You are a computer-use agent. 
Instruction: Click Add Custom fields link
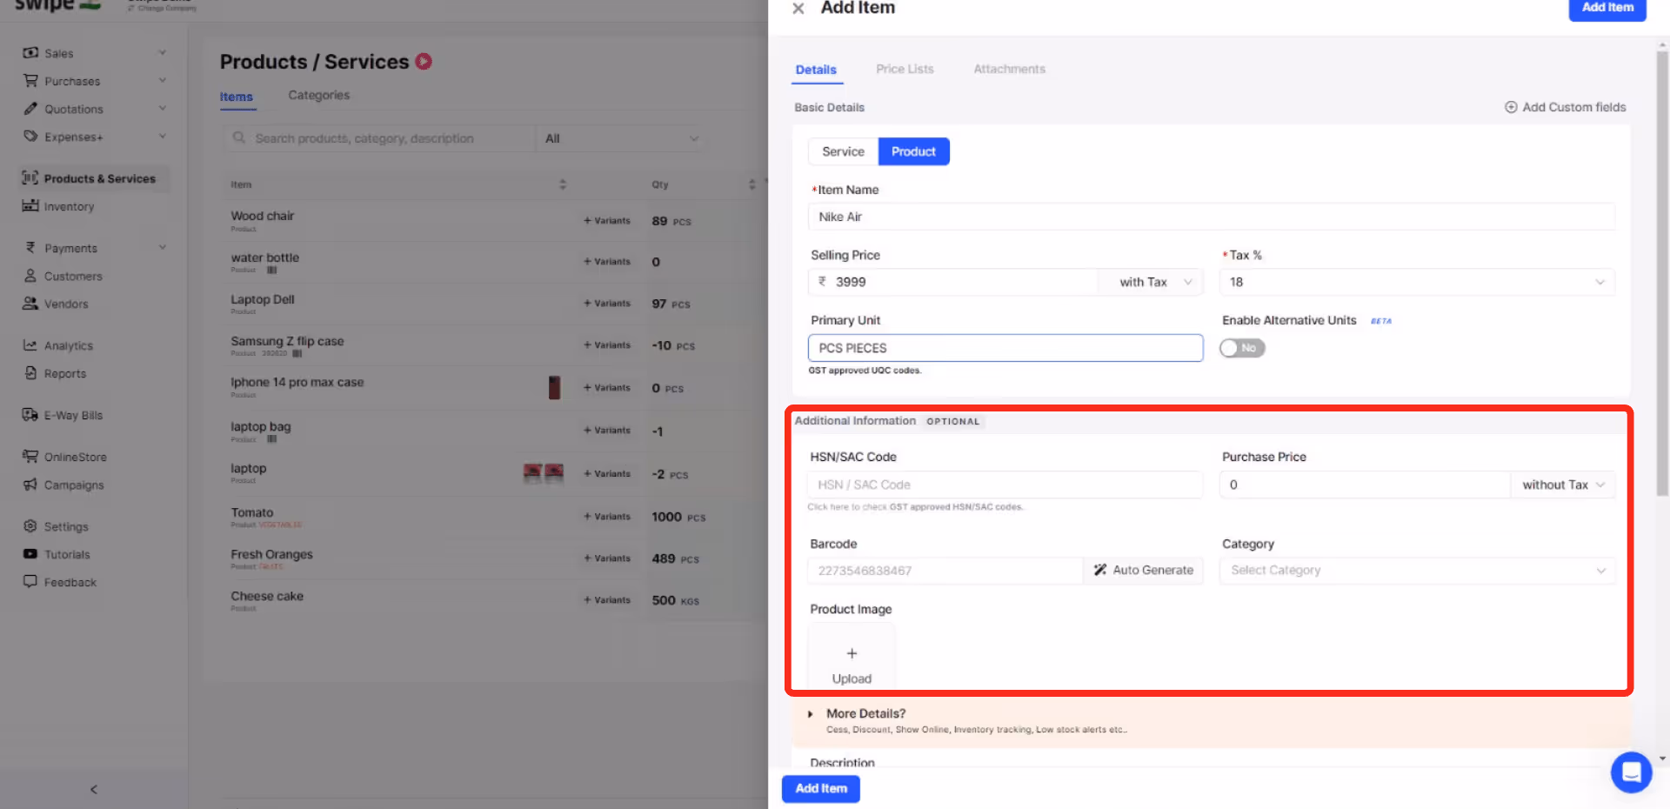tap(1566, 107)
